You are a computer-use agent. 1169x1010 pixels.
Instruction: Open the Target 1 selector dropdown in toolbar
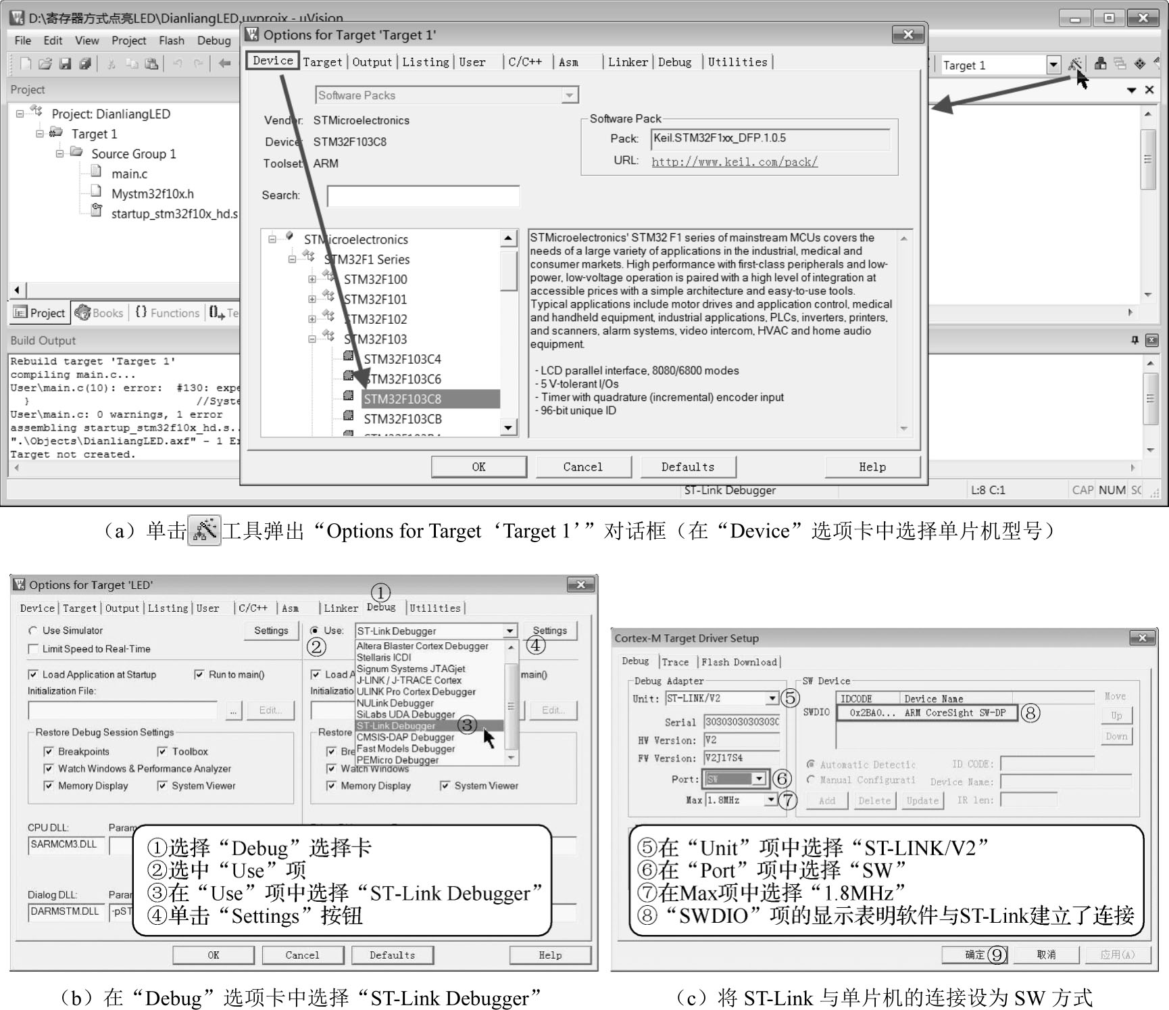pyautogui.click(x=1053, y=65)
